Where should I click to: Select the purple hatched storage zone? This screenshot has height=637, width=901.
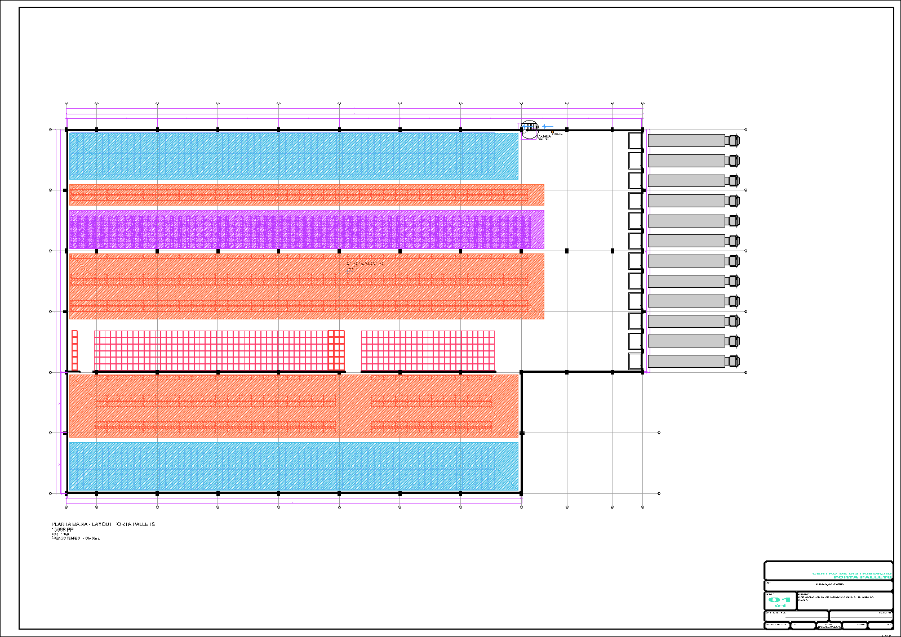click(x=306, y=230)
